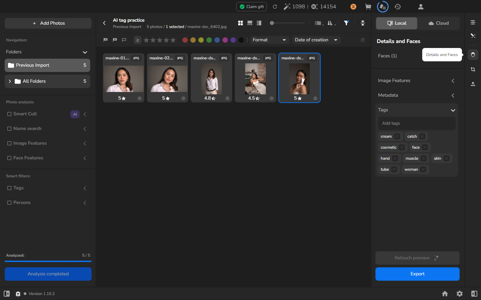
Task: Open the history clock icon
Action: (x=397, y=7)
